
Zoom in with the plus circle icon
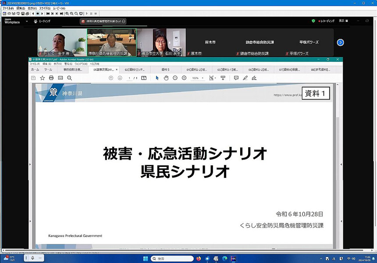tap(184, 78)
